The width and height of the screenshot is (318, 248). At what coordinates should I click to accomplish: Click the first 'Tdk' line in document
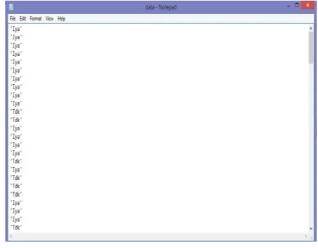tap(16, 112)
